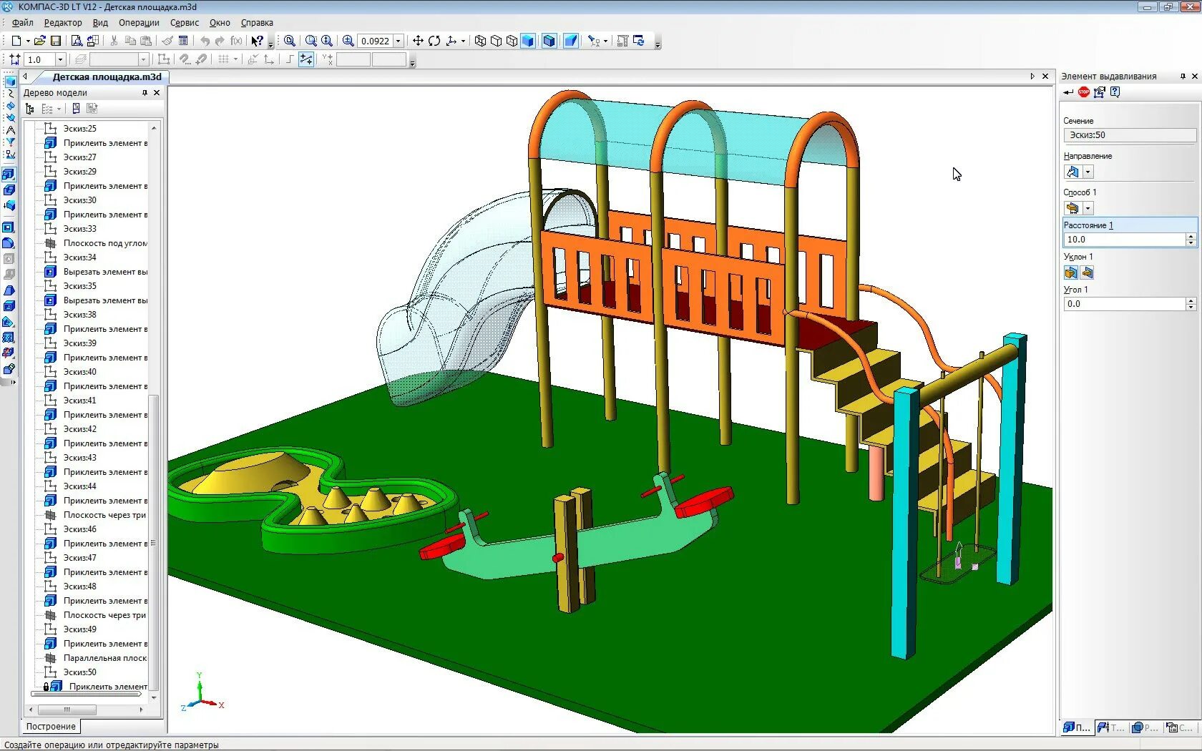Image resolution: width=1202 pixels, height=751 pixels.
Task: Open the Направление direction dropdown arrow
Action: [x=1088, y=172]
